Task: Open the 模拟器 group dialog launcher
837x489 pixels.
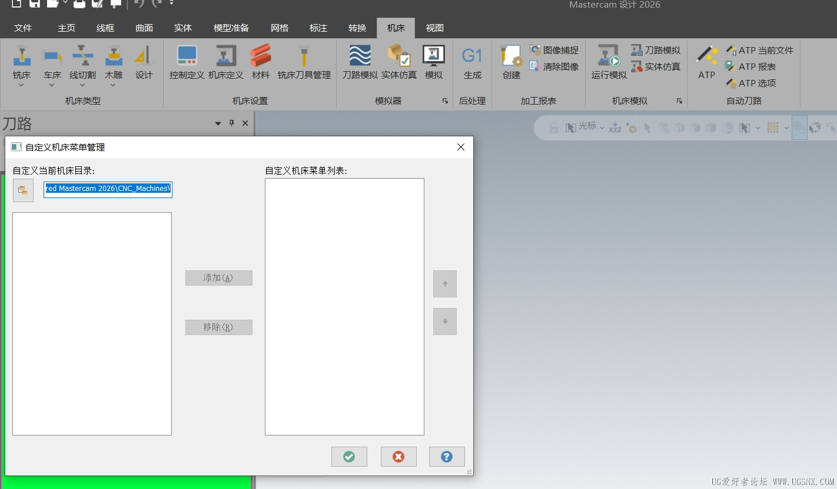Action: pos(446,101)
